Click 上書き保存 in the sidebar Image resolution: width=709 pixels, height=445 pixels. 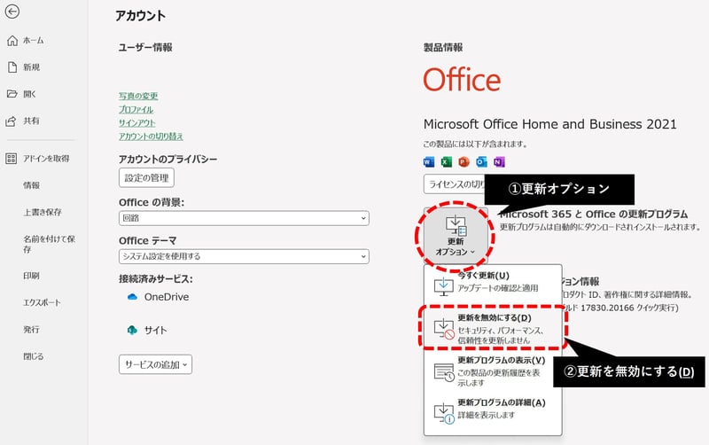[x=43, y=212]
